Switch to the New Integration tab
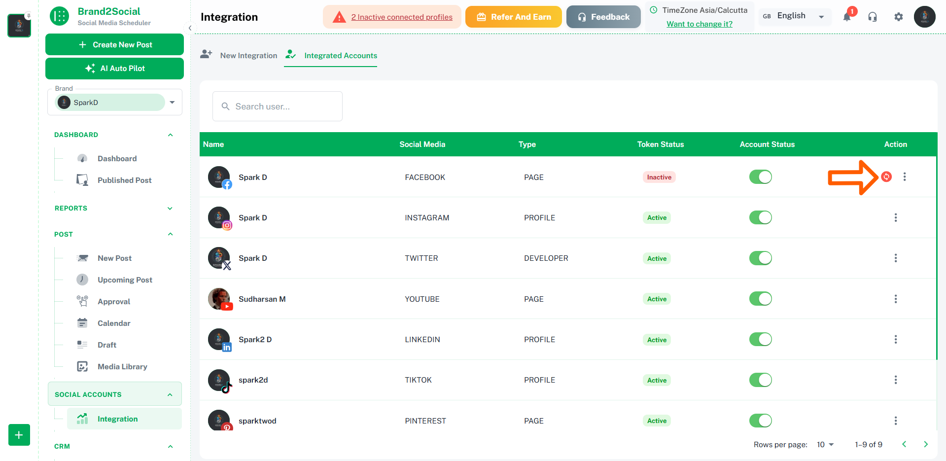This screenshot has width=946, height=461. [248, 55]
